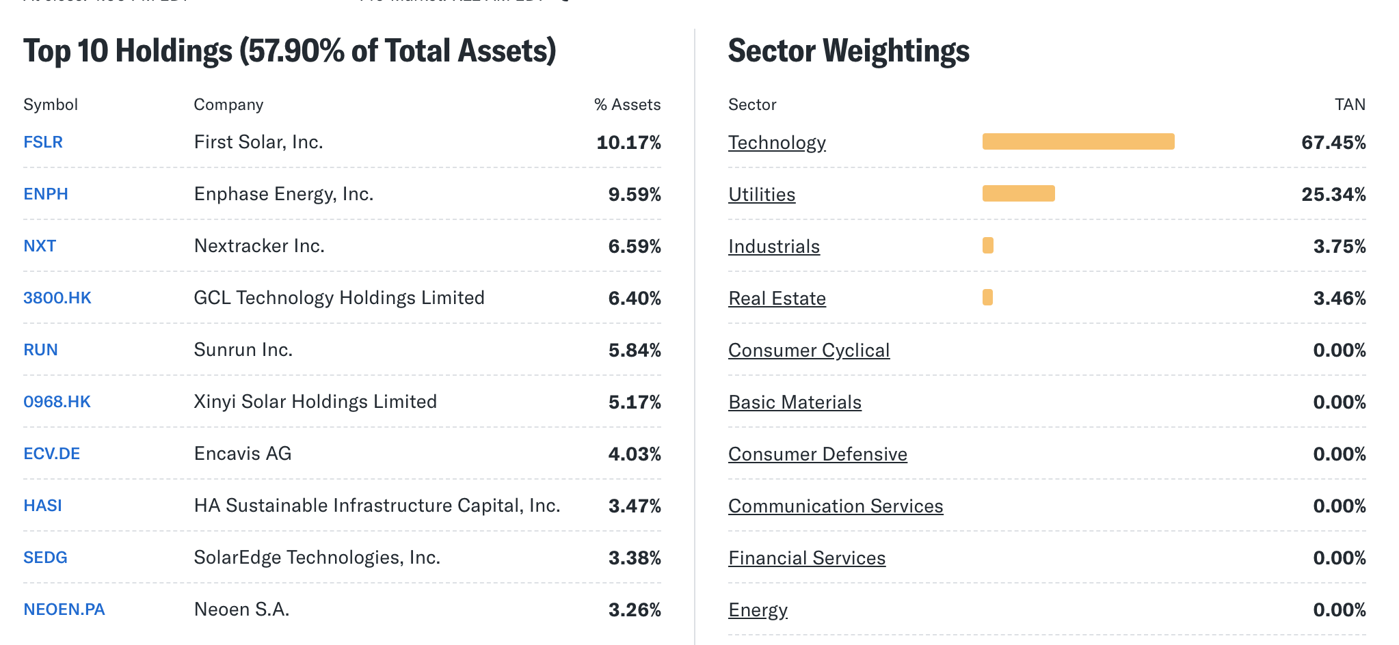
Task: Select the 3800.HK symbol link
Action: [x=57, y=298]
